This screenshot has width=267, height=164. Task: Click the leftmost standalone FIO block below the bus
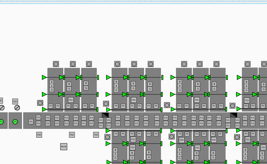click(x=39, y=135)
